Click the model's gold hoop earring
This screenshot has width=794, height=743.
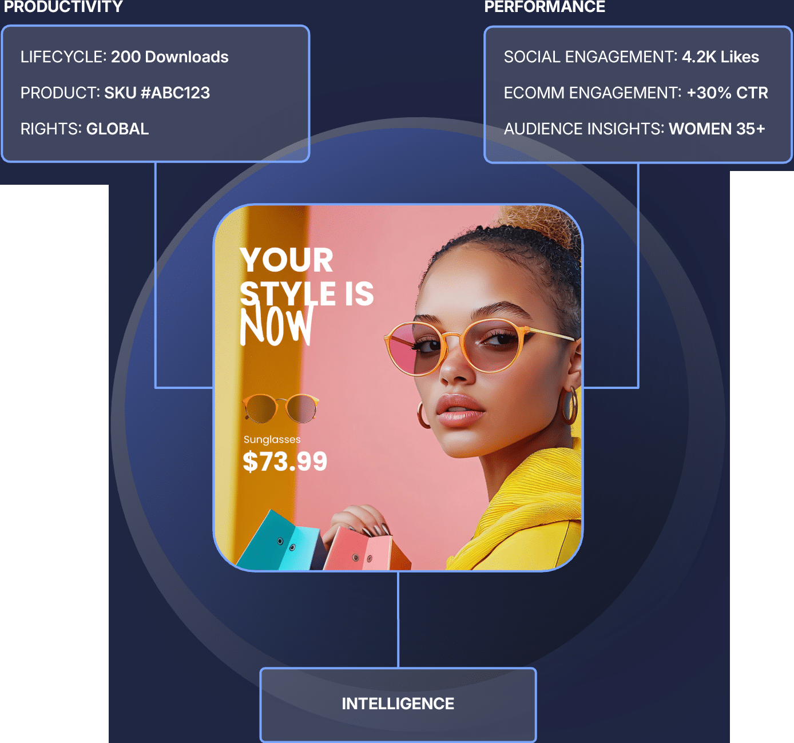click(x=569, y=405)
